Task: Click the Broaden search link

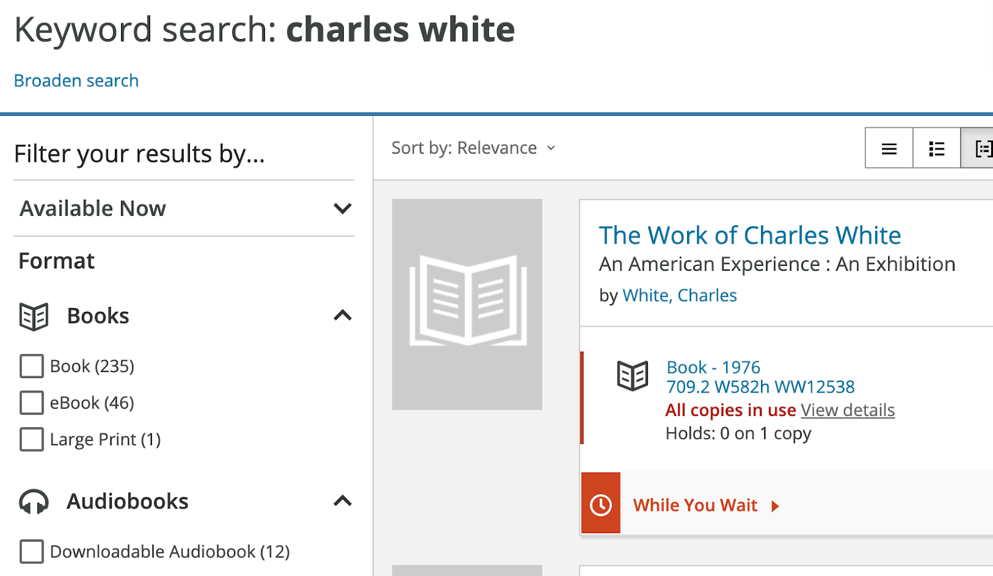Action: coord(76,81)
